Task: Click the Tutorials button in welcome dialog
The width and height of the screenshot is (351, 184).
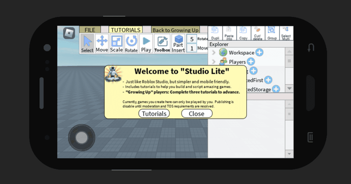Action: point(154,113)
